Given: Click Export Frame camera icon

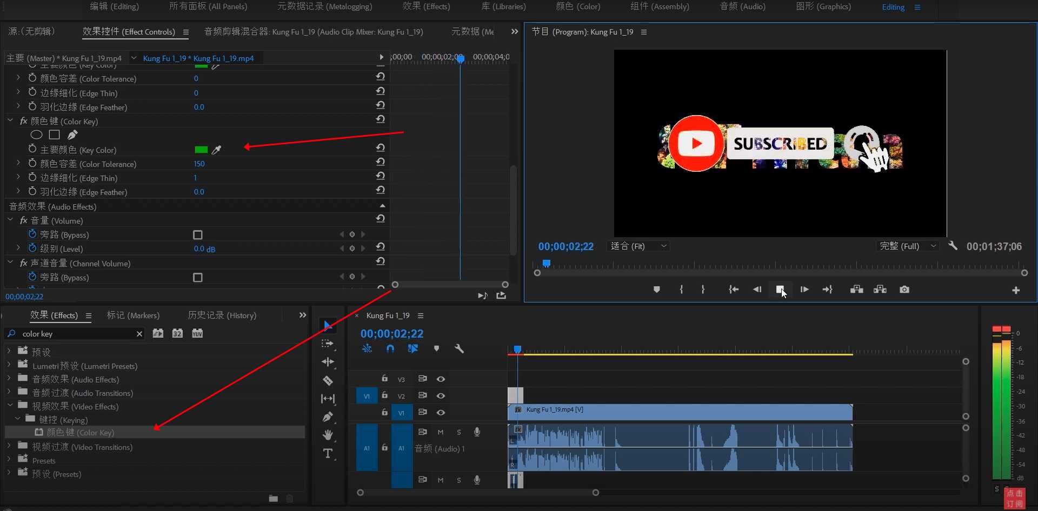Looking at the screenshot, I should point(904,290).
